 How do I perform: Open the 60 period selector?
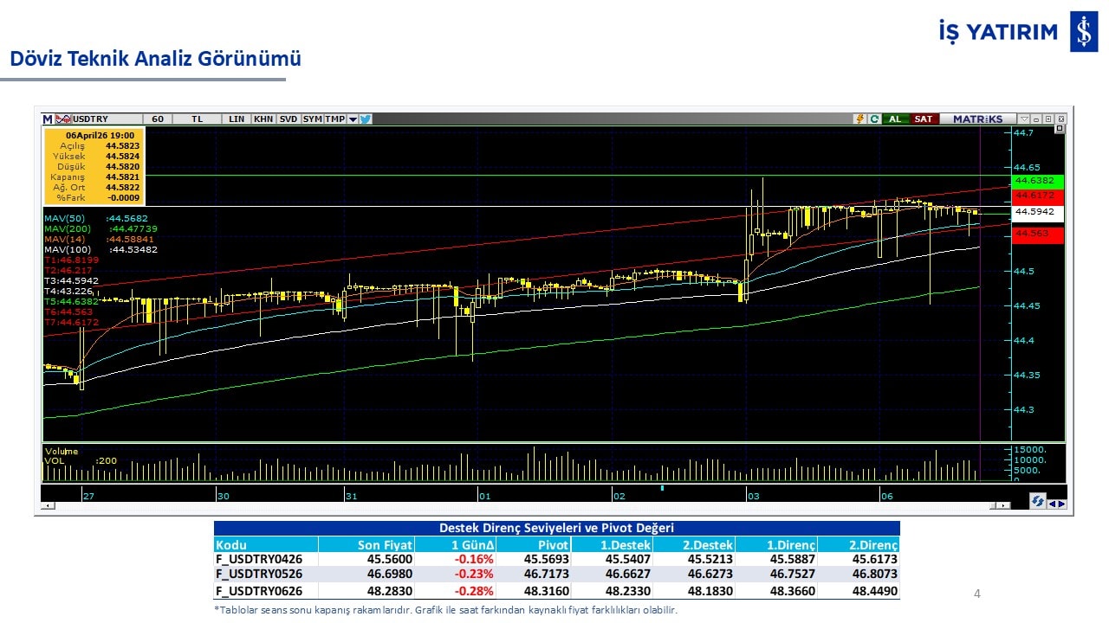click(x=157, y=119)
